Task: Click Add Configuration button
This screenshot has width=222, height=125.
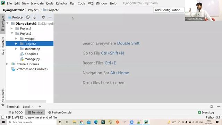Action: coord(169,10)
